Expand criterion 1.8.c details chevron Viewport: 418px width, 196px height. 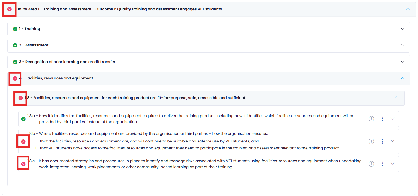pyautogui.click(x=393, y=164)
